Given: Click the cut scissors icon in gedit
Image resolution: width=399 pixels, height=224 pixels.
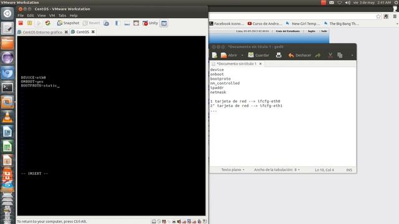Looking at the screenshot, I should [330, 55].
